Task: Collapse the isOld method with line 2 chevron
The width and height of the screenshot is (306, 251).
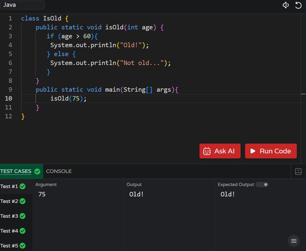Action: point(17,27)
